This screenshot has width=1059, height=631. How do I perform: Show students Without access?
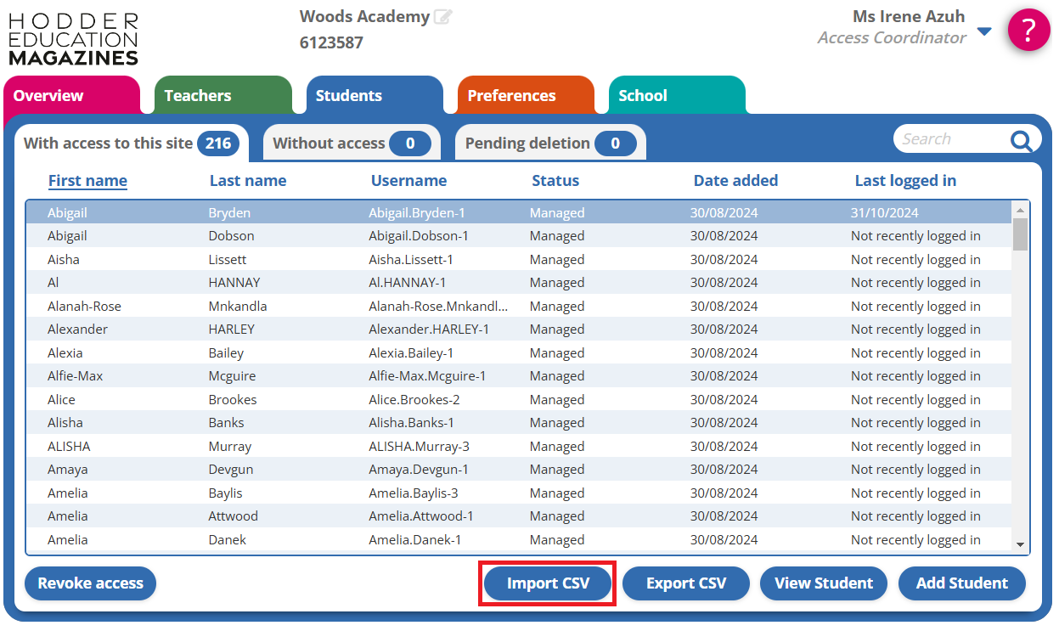(x=351, y=144)
